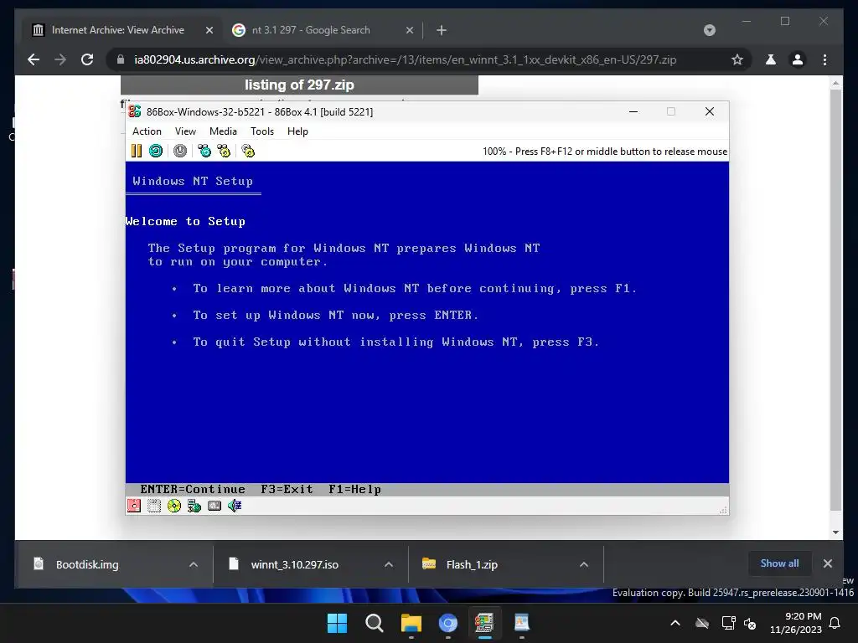Open the tab search dropdown arrow
This screenshot has width=858, height=643.
(709, 30)
